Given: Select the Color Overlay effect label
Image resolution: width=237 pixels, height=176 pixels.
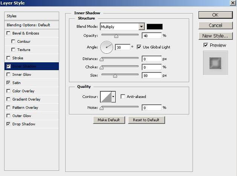Looking at the screenshot, I should click(23, 91).
